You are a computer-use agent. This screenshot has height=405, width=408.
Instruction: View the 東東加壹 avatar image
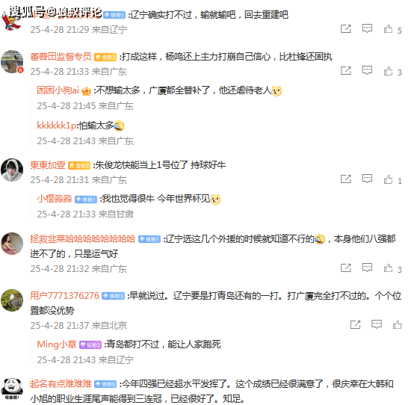tap(12, 170)
